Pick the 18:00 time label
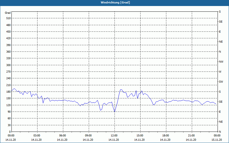The height and width of the screenshot is (143, 229). point(166,136)
